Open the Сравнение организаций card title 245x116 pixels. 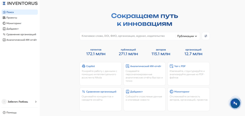pyautogui.click(x=101, y=91)
